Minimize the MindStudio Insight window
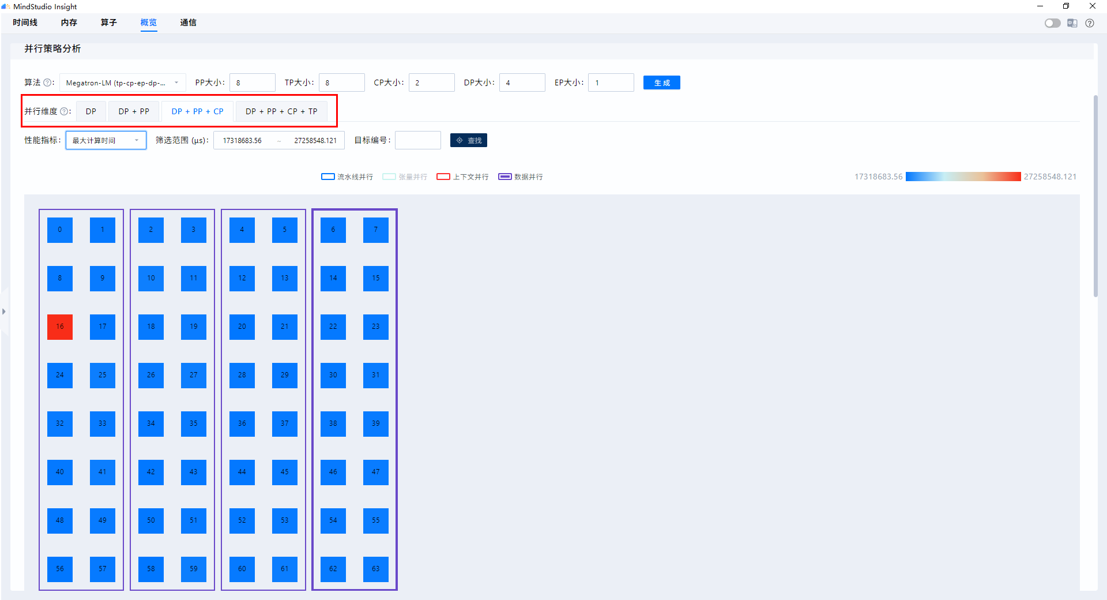 click(1040, 6)
